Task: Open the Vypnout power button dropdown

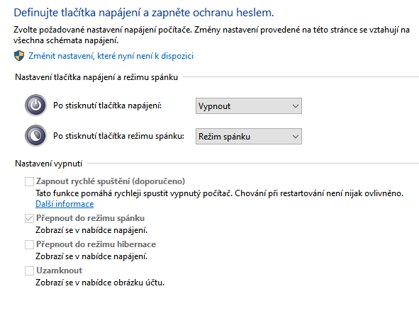Action: point(249,106)
